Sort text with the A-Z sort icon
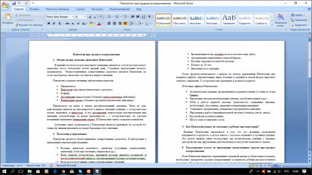Screen dimensions: 312x175 (x=144, y=17)
